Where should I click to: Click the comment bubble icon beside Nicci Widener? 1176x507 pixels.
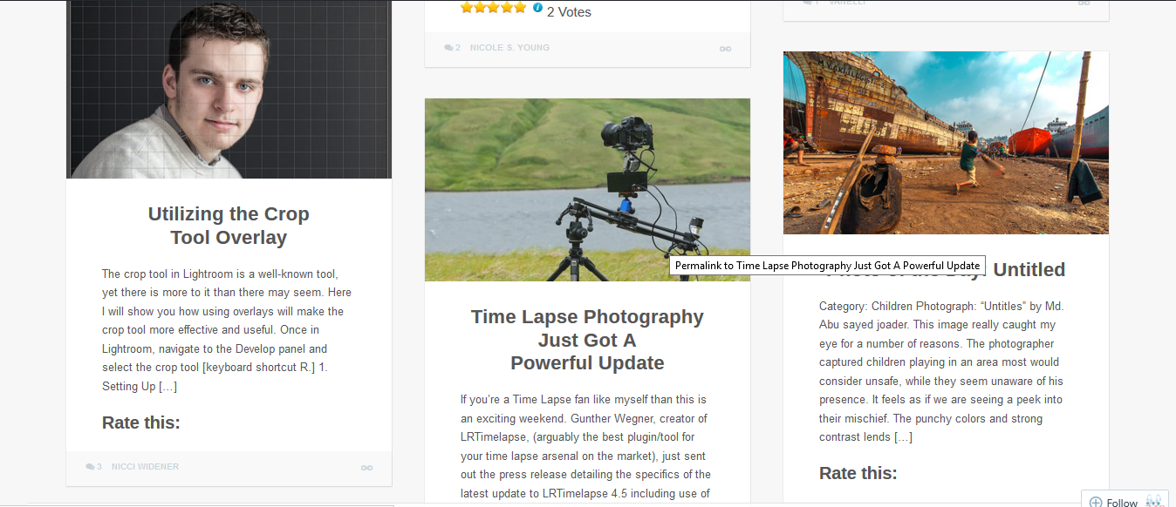click(90, 467)
